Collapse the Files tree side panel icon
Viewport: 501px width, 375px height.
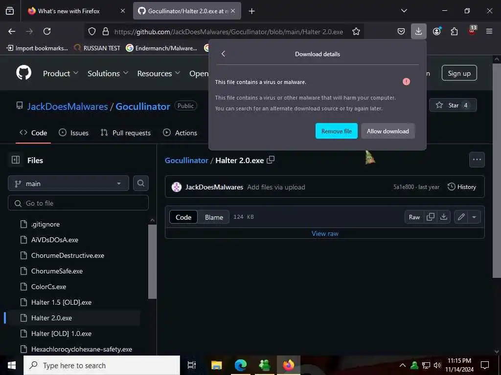click(16, 160)
